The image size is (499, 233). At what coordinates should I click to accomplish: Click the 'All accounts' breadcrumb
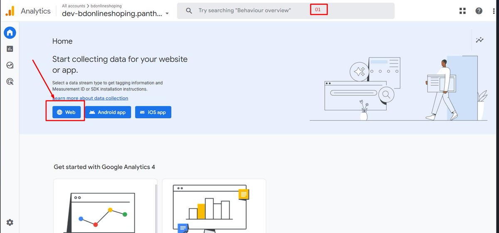74,6
